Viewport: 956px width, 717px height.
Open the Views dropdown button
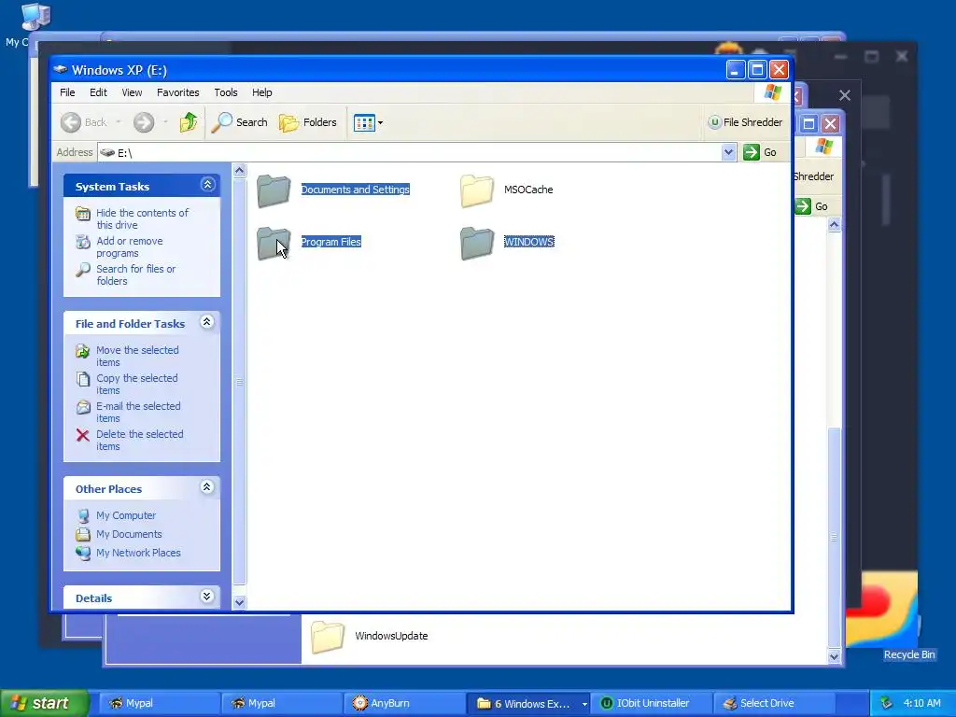tap(368, 122)
